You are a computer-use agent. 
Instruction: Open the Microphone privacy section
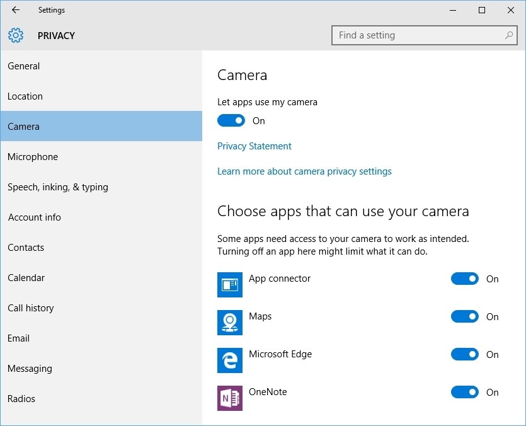click(x=33, y=157)
